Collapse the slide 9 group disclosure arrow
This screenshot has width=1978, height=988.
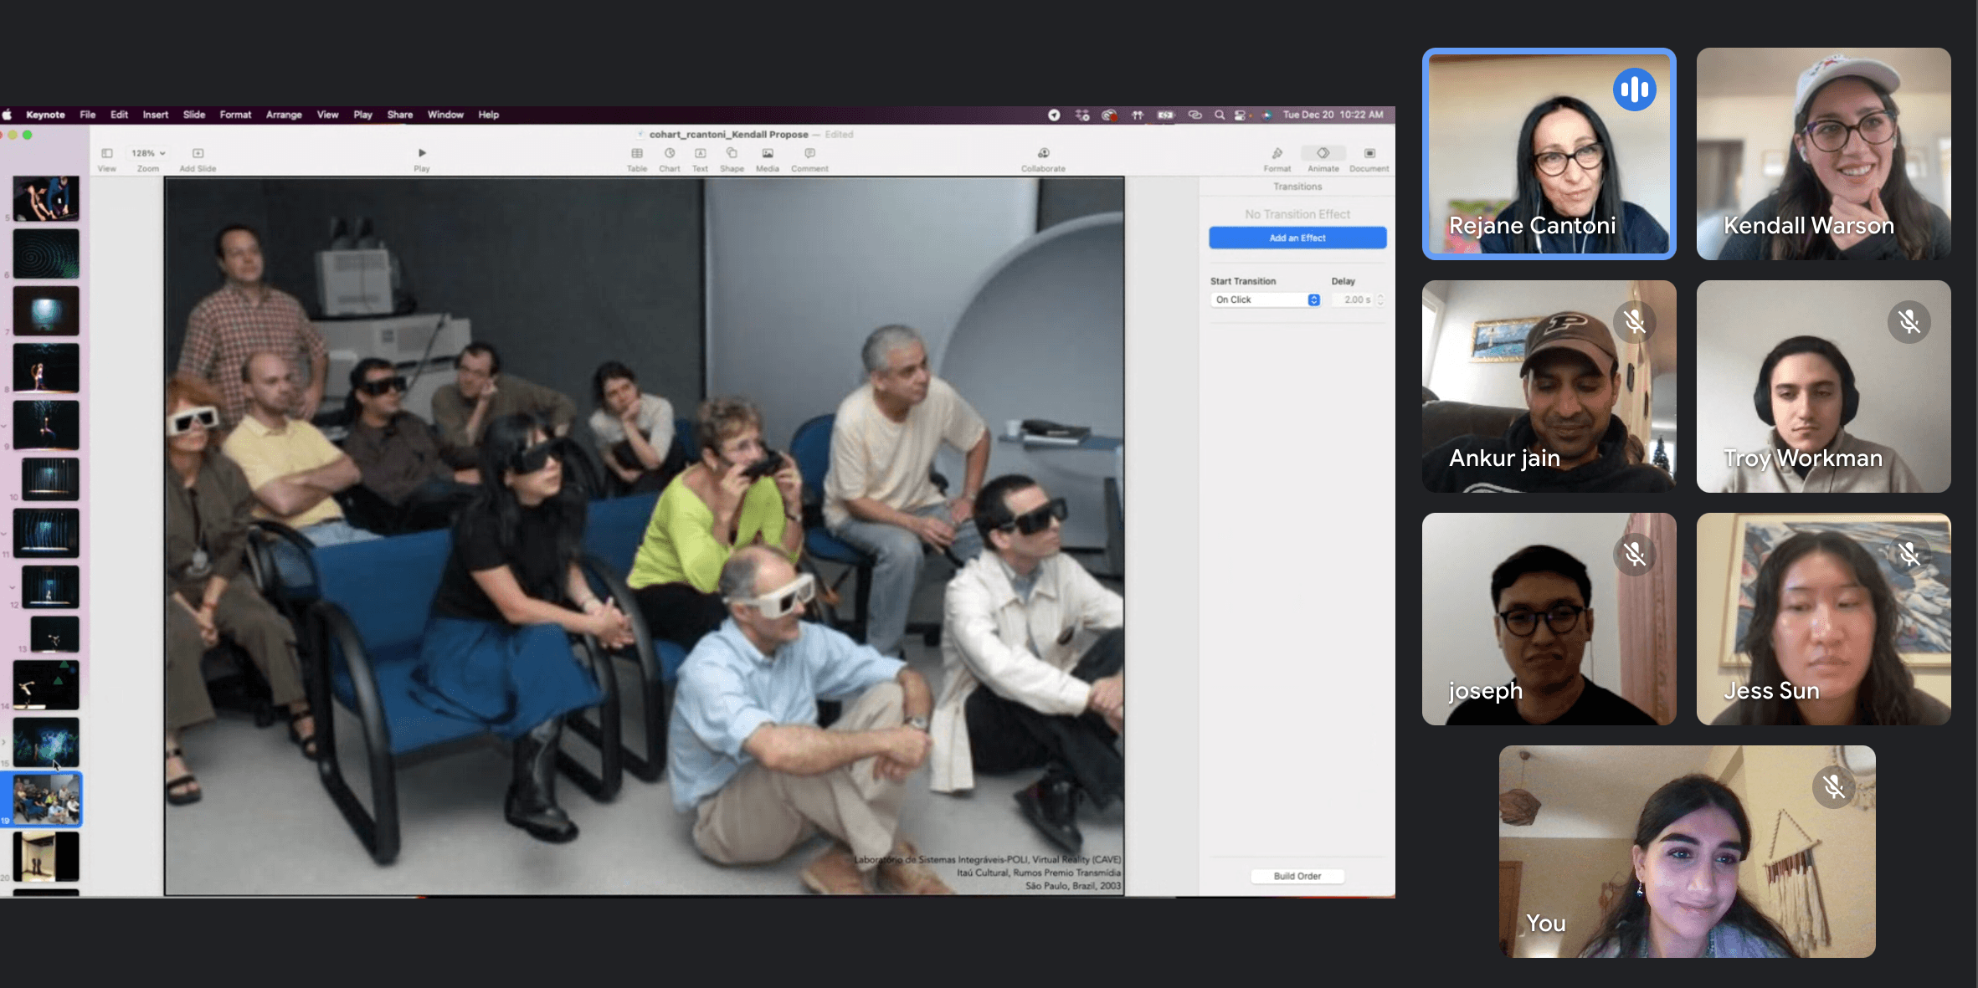(4, 426)
